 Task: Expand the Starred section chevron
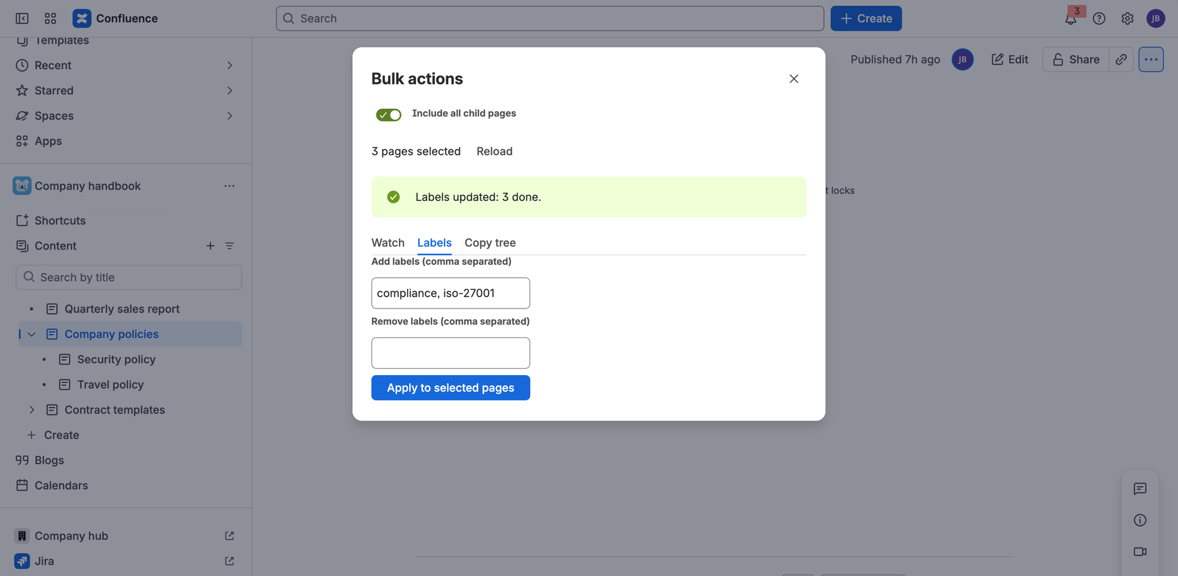coord(229,91)
